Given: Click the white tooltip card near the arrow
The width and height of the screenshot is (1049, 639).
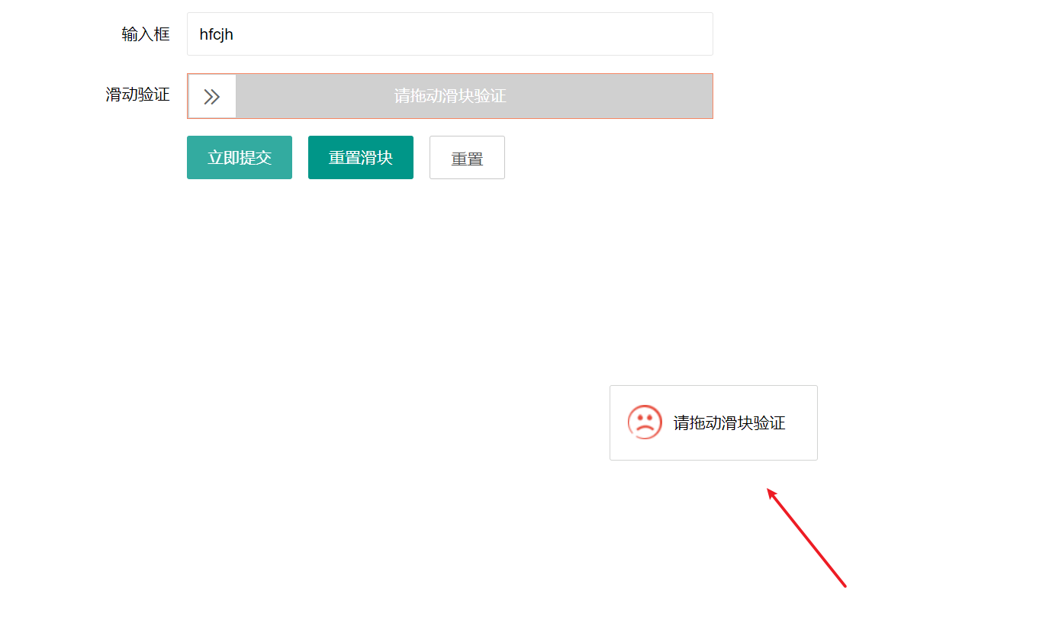Looking at the screenshot, I should coord(713,422).
